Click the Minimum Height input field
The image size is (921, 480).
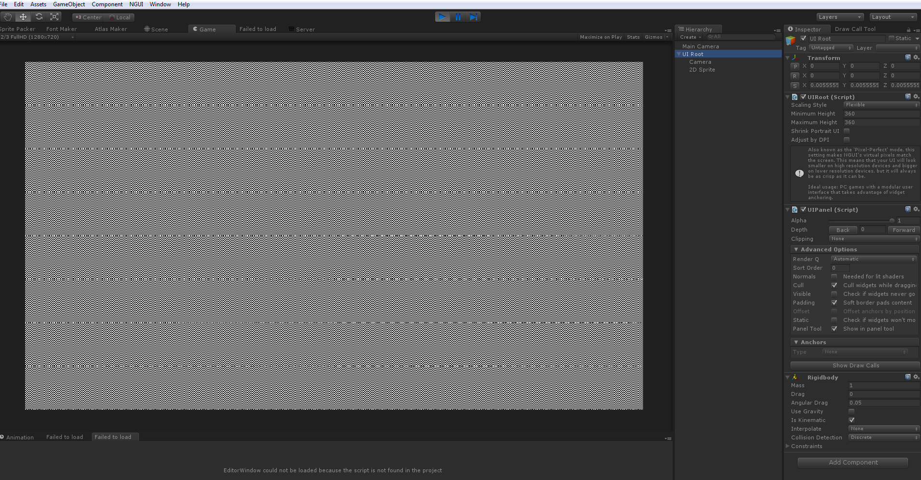881,114
